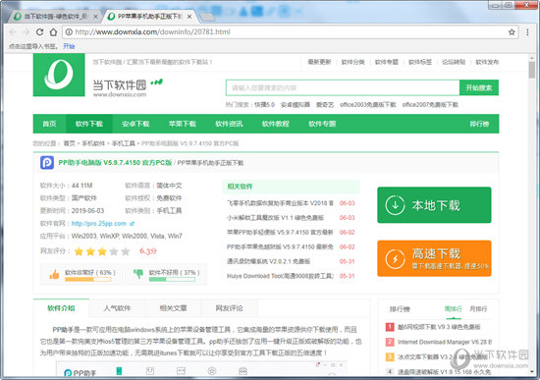540x380 pixels.
Task: Click the download arrow icon on 本地下载
Action: (x=395, y=205)
